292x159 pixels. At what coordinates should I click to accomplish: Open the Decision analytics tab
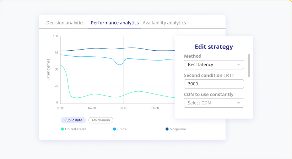coord(65,23)
